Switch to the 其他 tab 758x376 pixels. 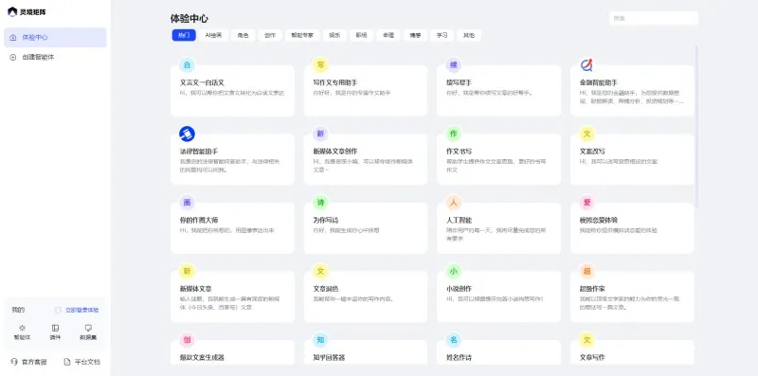[469, 35]
